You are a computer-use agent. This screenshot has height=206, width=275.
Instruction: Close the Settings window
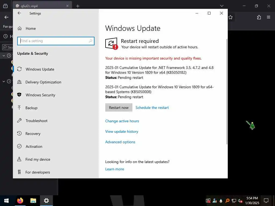point(222,13)
